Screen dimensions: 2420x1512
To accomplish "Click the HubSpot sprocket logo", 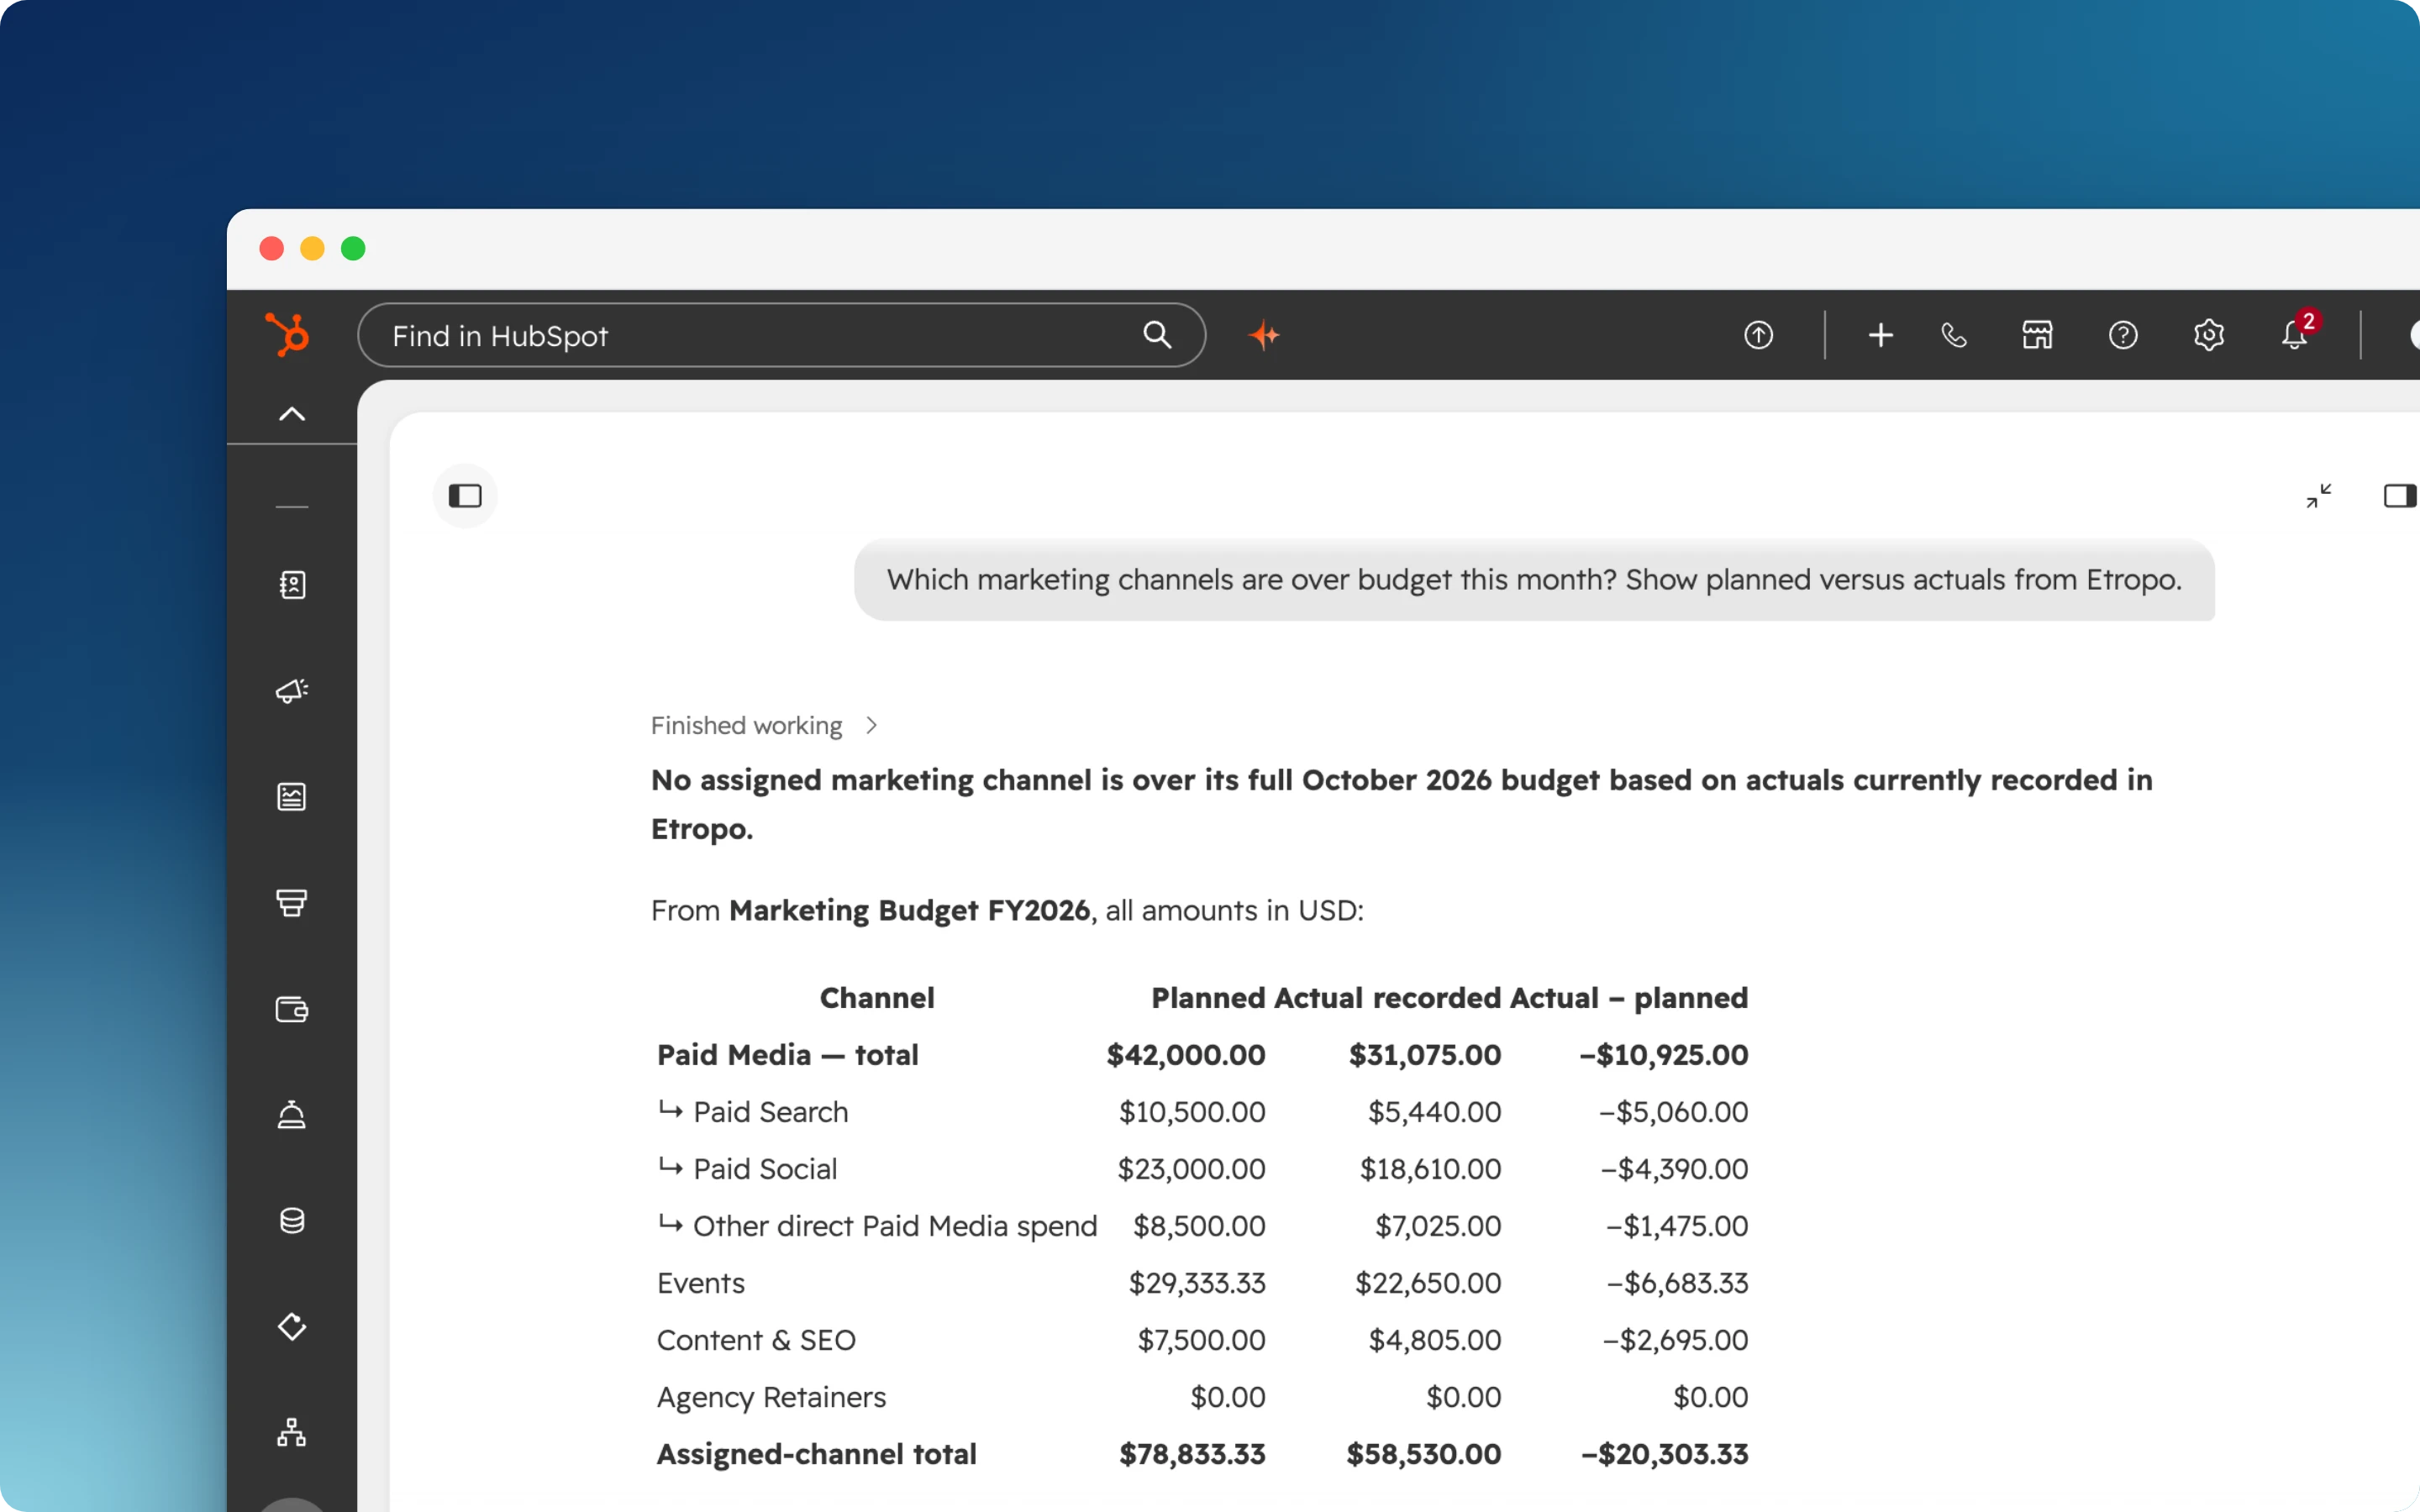I will coord(288,334).
